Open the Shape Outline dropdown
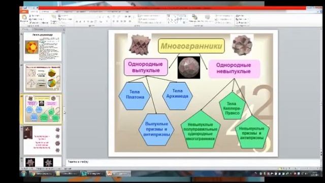The width and height of the screenshot is (325, 183). click(x=223, y=19)
